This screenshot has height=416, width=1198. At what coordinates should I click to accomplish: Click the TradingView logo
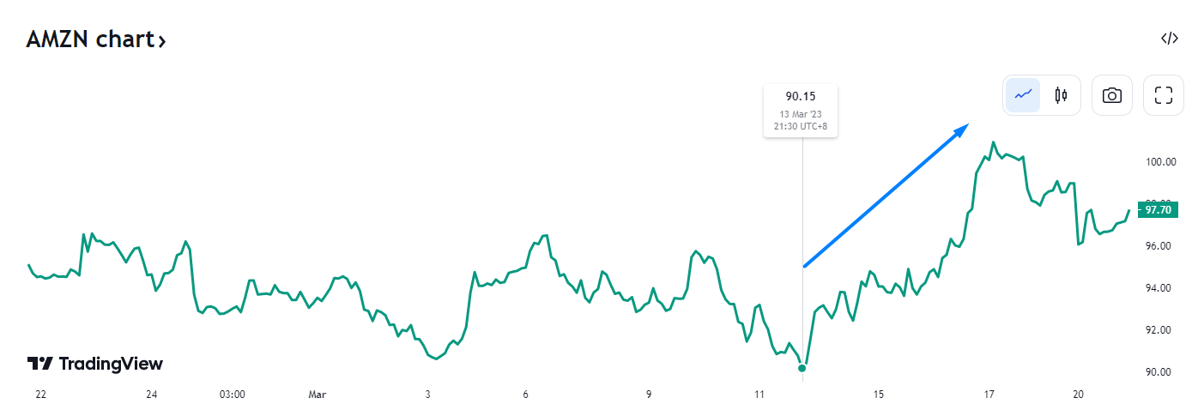(94, 364)
